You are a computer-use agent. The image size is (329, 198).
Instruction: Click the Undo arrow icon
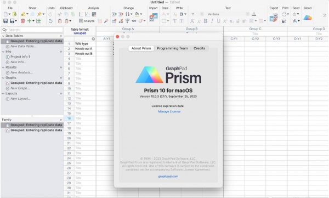[50, 21]
